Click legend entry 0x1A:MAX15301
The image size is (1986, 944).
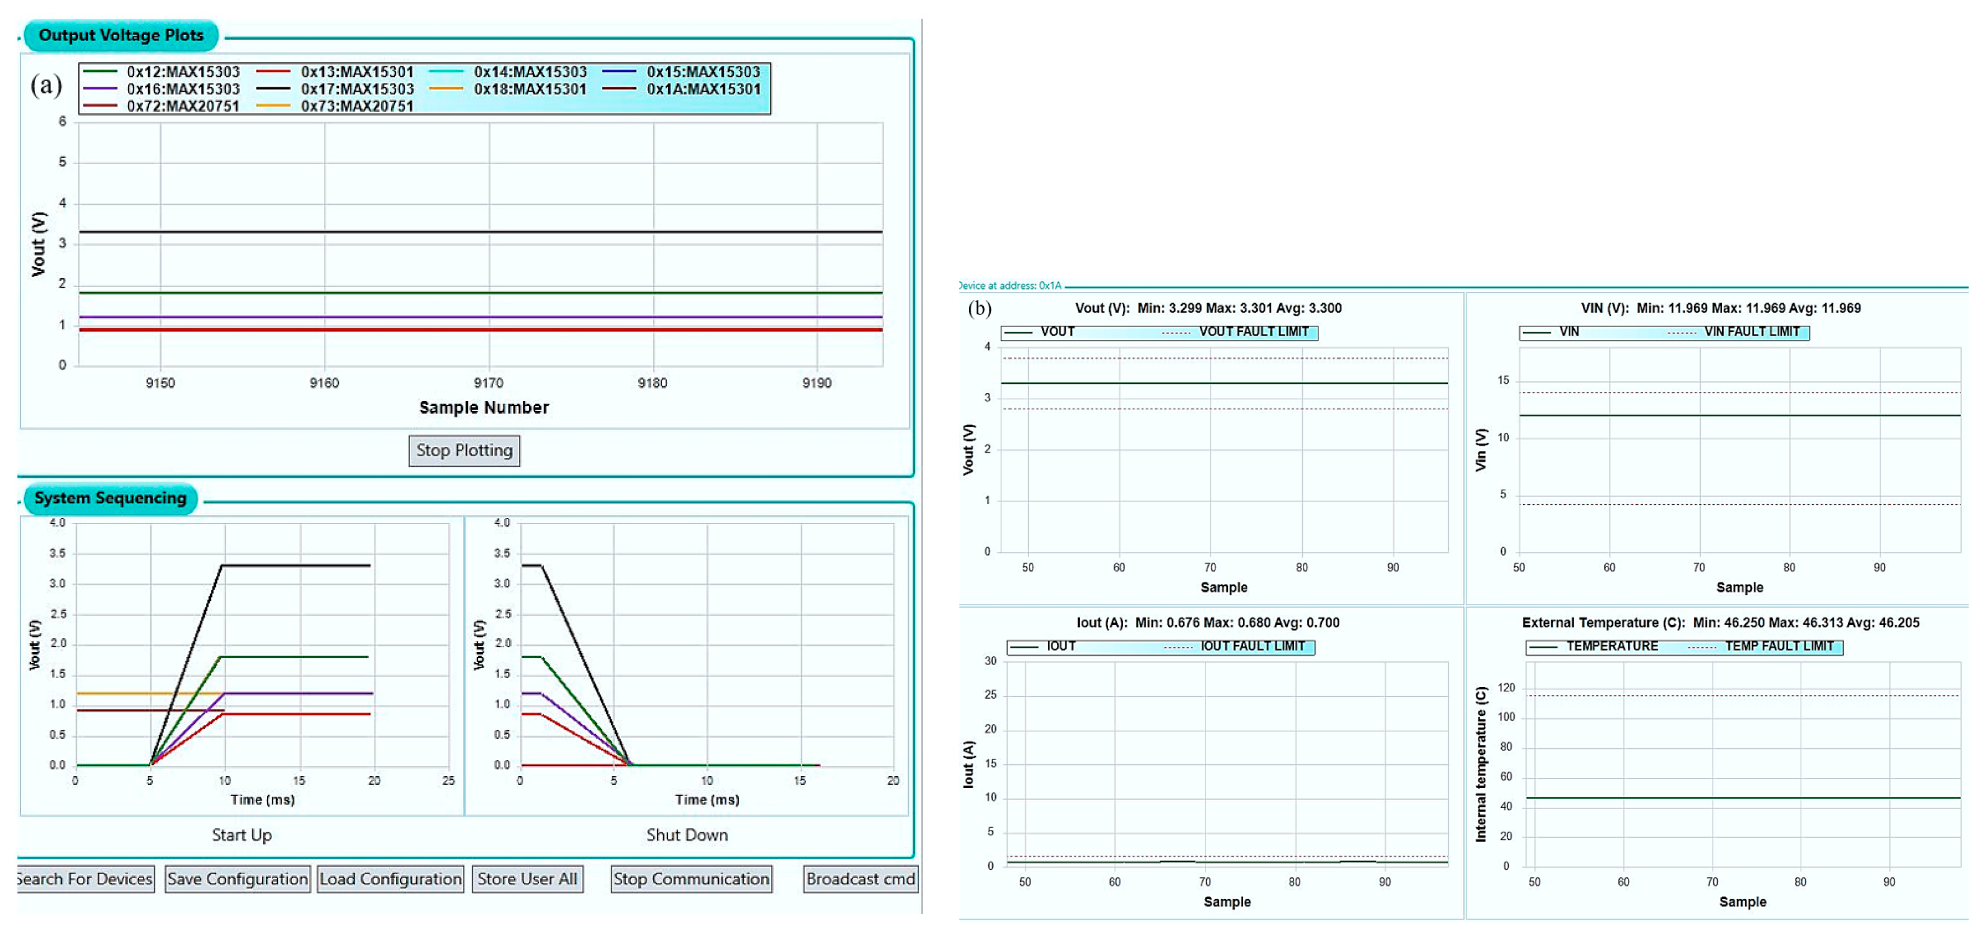tap(703, 89)
